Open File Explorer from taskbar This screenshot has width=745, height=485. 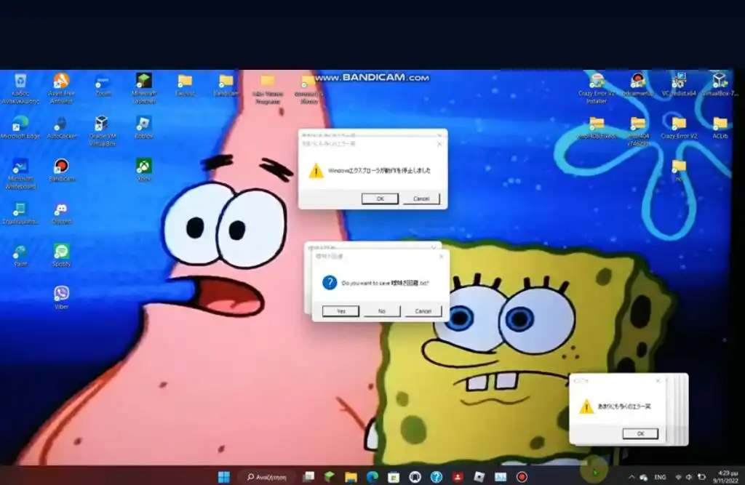pos(351,476)
